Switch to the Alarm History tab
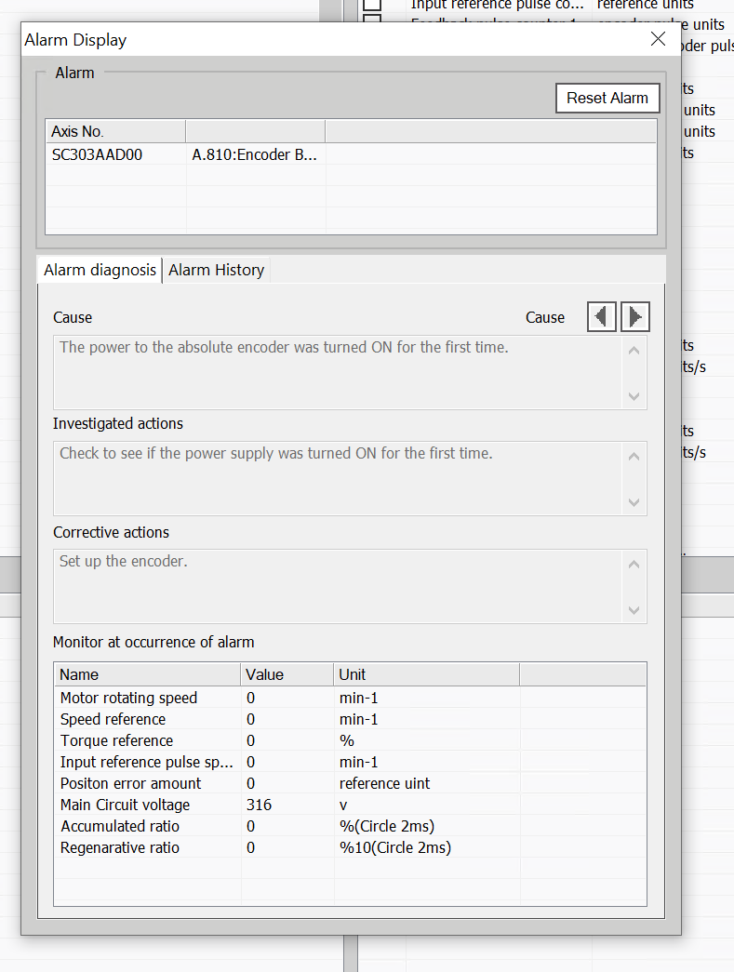Image resolution: width=734 pixels, height=972 pixels. tap(216, 270)
